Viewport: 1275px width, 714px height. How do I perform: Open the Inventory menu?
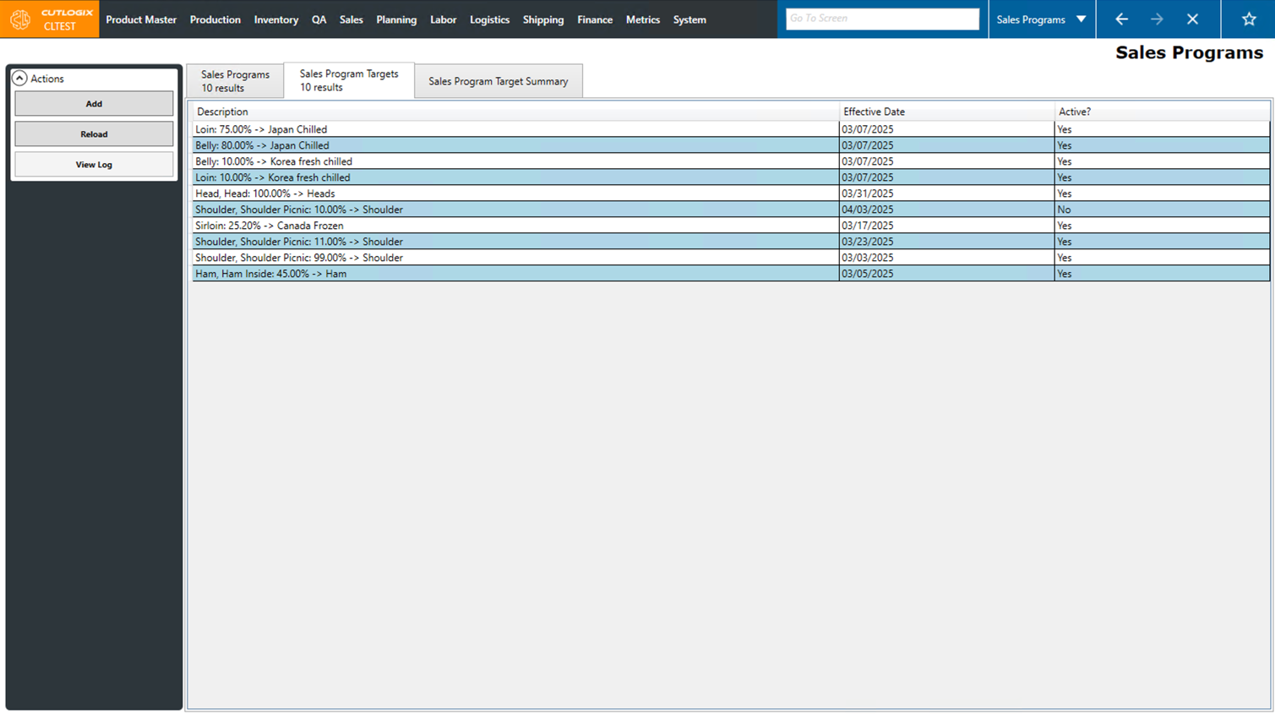tap(276, 19)
